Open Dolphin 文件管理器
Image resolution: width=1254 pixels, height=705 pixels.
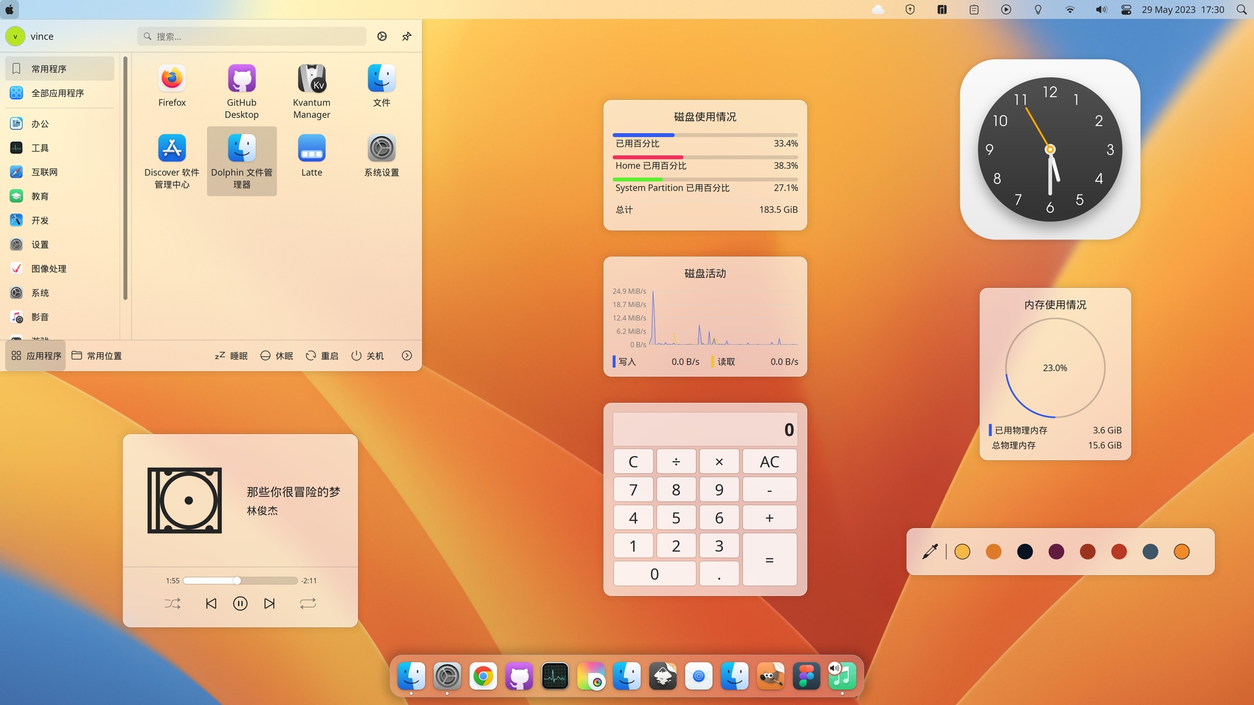click(x=242, y=161)
